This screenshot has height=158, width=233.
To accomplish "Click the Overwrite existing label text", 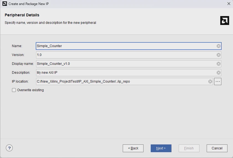I will click(30, 90).
